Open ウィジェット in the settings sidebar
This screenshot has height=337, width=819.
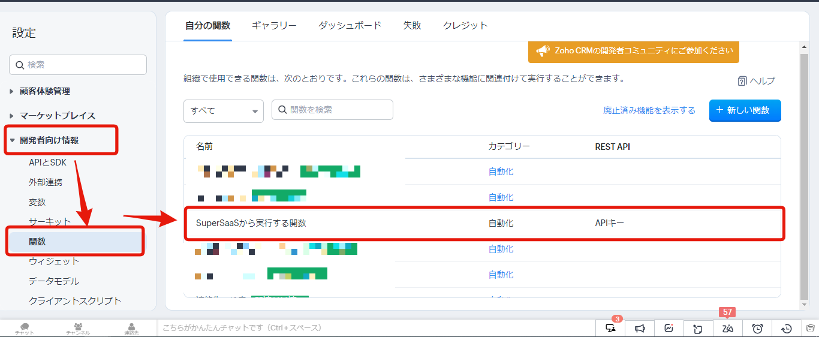point(54,261)
